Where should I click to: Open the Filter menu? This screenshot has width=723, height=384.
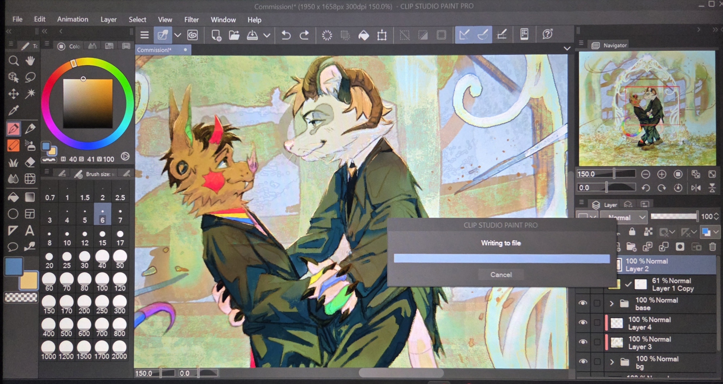pyautogui.click(x=191, y=20)
